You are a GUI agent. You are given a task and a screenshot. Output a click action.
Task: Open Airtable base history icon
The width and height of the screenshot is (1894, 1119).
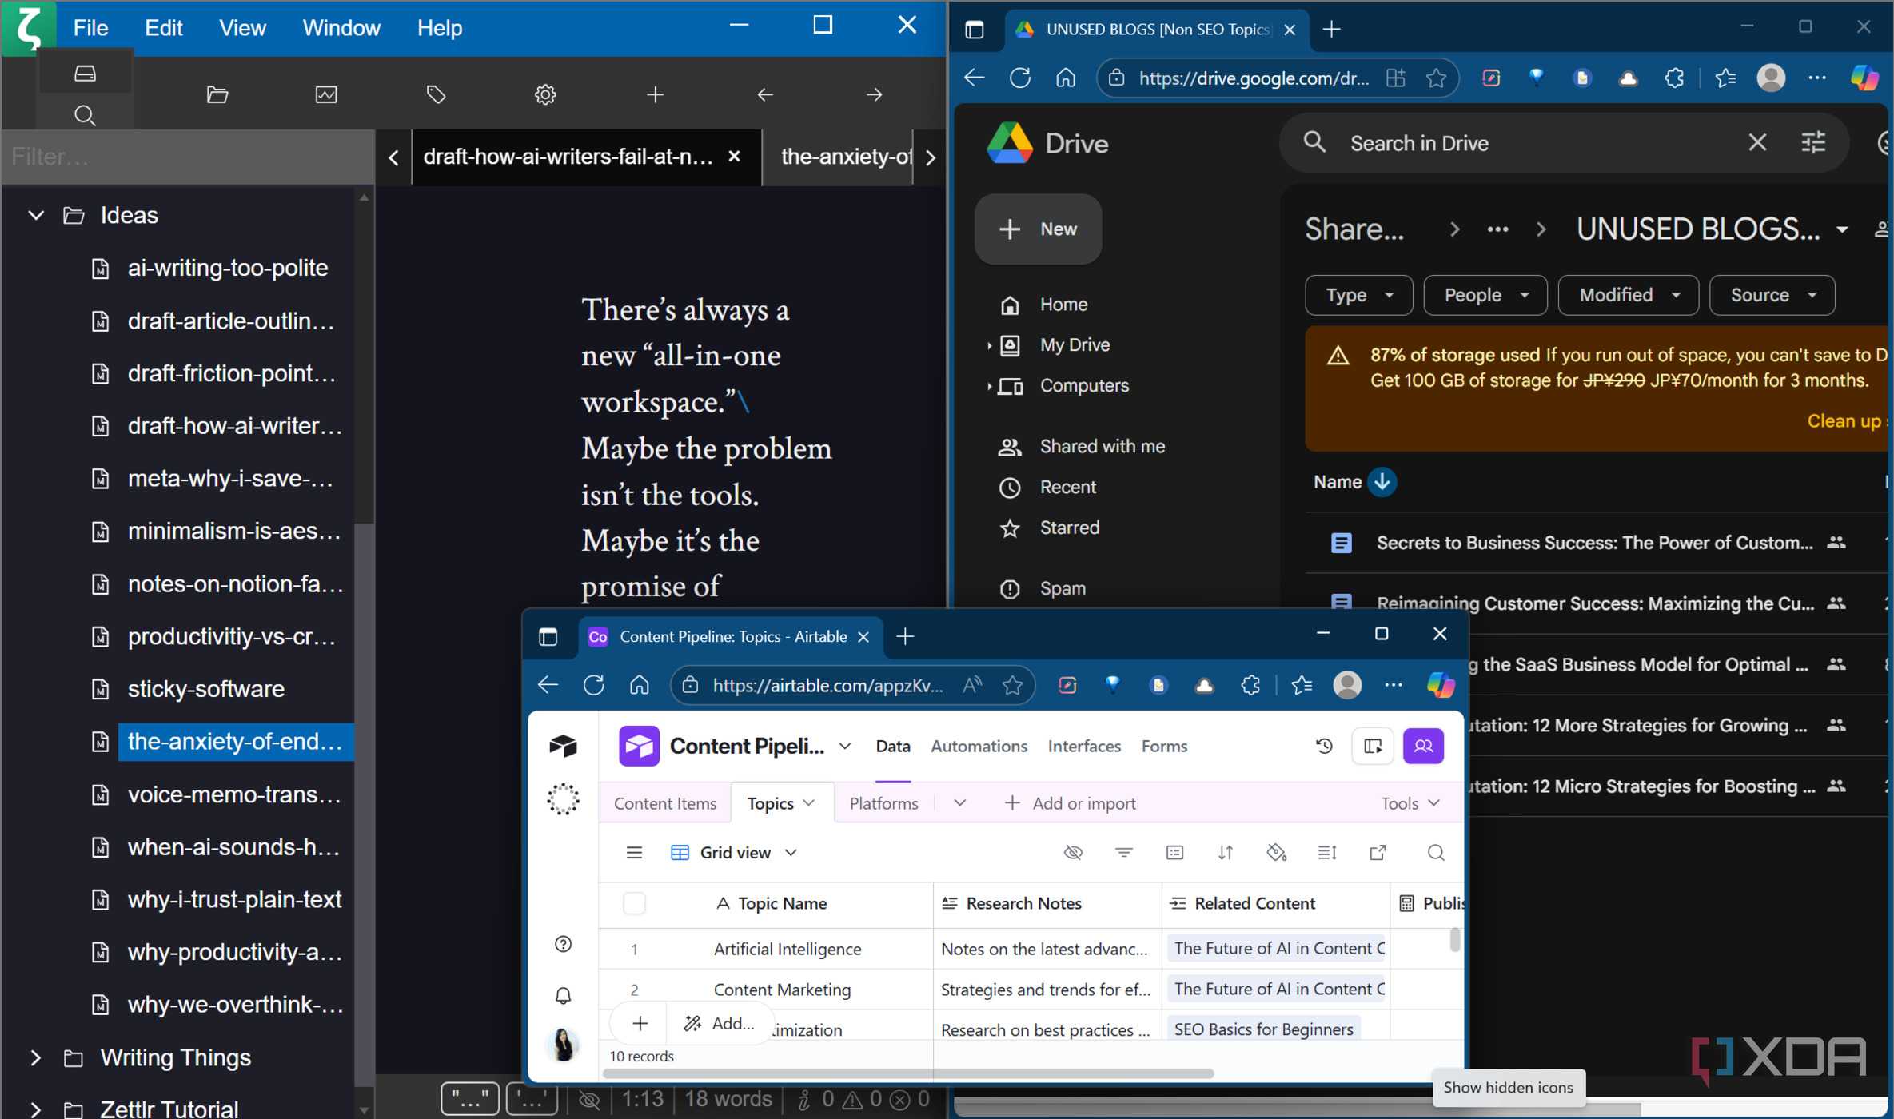1324,746
